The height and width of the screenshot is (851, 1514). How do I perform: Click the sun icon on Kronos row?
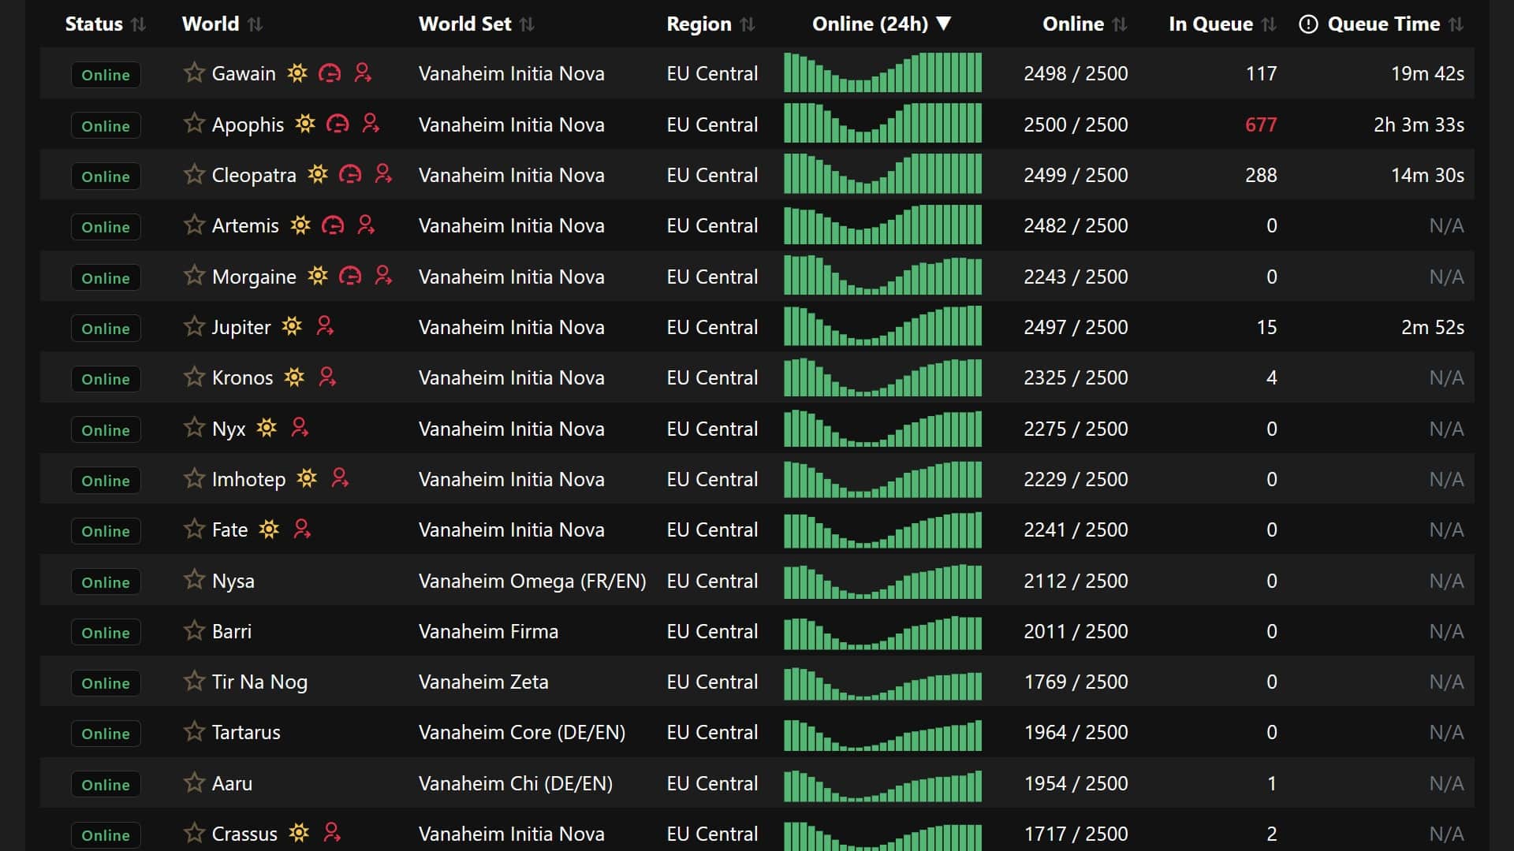coord(296,377)
